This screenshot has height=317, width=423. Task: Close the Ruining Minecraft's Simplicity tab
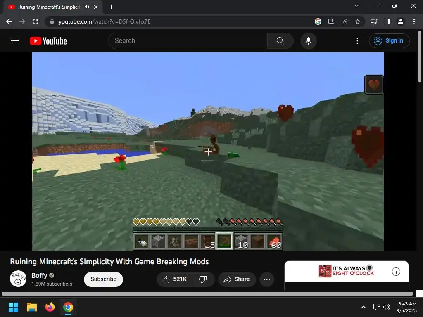point(96,7)
